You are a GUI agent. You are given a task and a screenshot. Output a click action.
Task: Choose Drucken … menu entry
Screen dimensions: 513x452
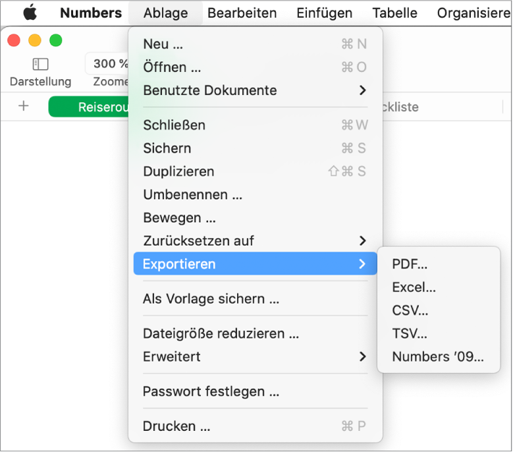pos(256,426)
